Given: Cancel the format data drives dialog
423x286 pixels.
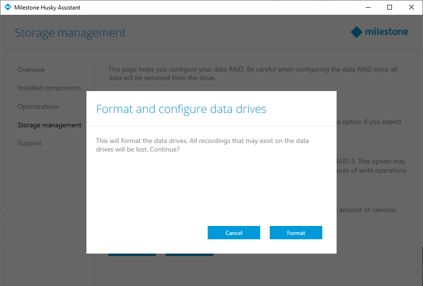Looking at the screenshot, I should (233, 233).
